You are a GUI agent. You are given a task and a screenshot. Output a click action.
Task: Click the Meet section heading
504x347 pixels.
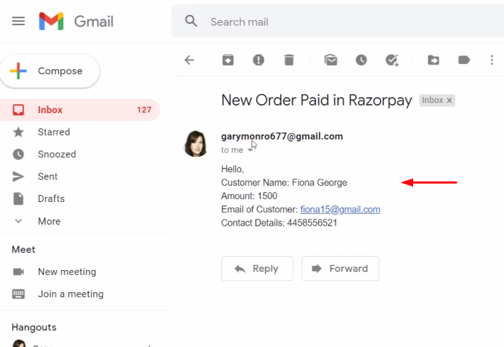coord(24,250)
